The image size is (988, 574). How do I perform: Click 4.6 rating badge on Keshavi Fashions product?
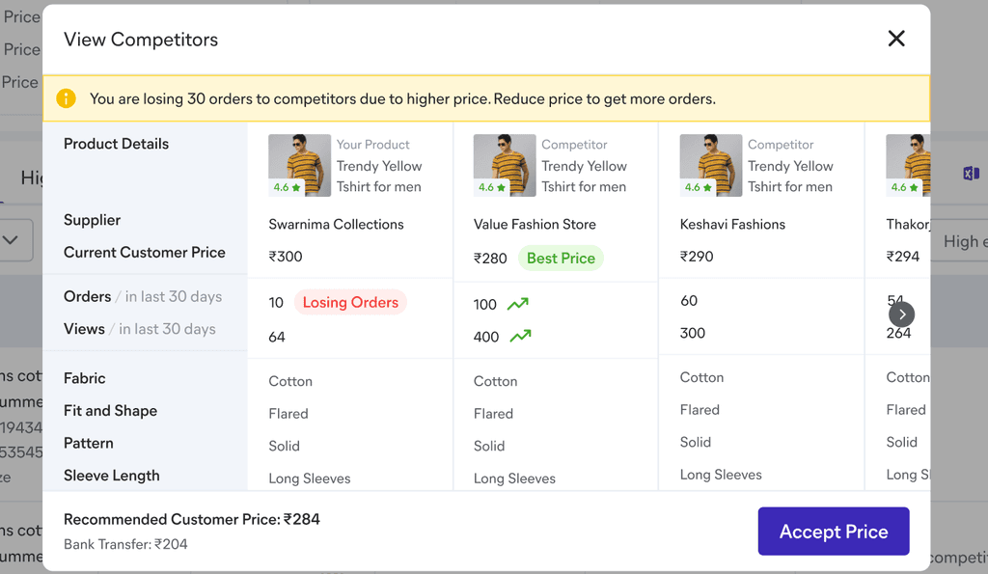tap(699, 187)
